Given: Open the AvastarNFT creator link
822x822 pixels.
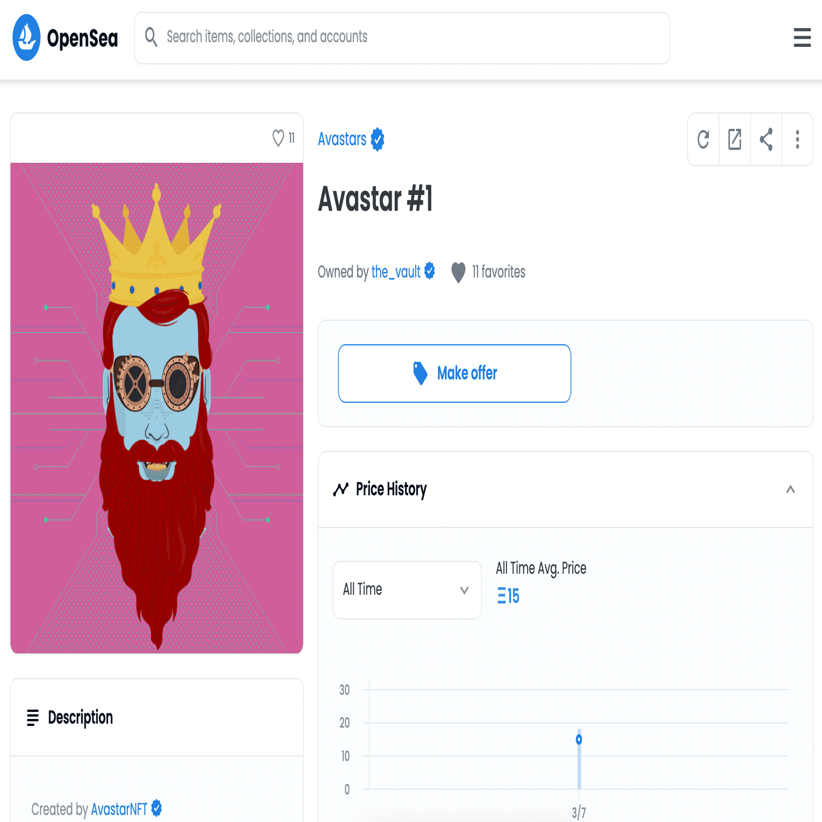Looking at the screenshot, I should coord(119,809).
